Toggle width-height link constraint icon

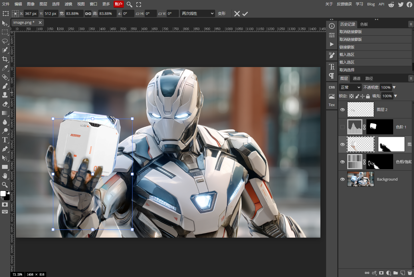click(88, 14)
